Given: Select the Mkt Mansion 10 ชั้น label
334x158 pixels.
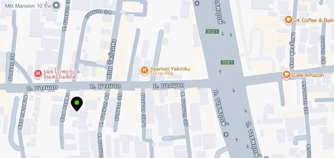Looking at the screenshot, I should pos(28,6).
